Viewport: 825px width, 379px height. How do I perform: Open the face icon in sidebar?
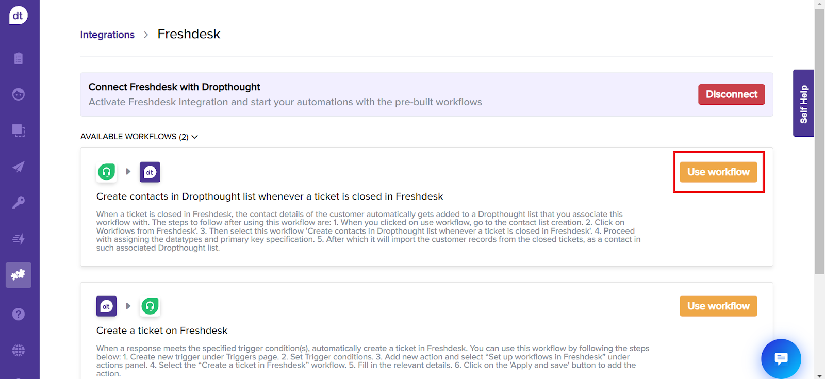tap(19, 94)
